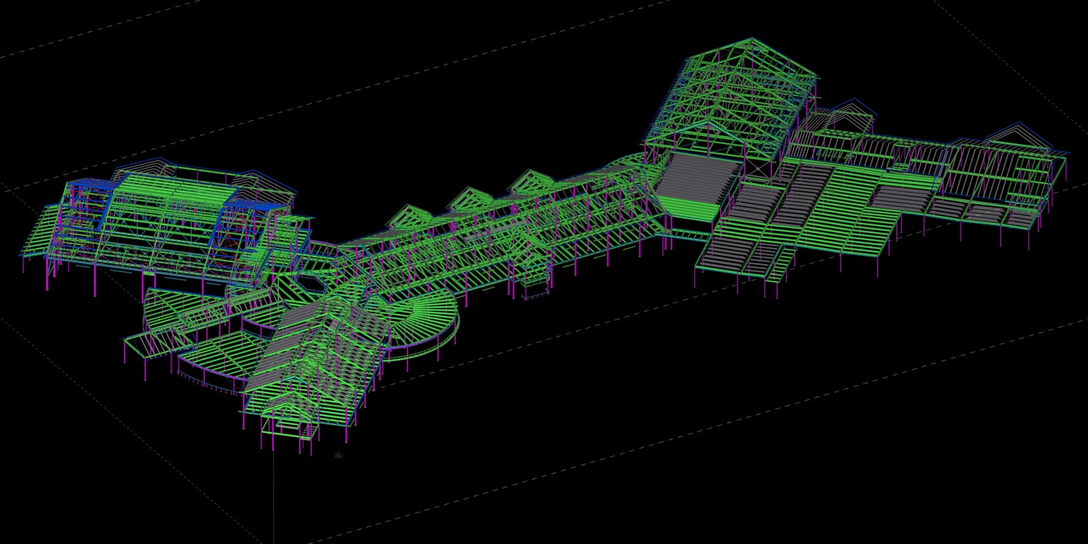
Task: Click the tall gabled roof truss frame
Action: [x=730, y=99]
